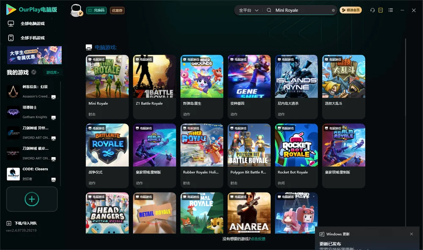Click the 点击反馈 feedback link

[x=258, y=239]
